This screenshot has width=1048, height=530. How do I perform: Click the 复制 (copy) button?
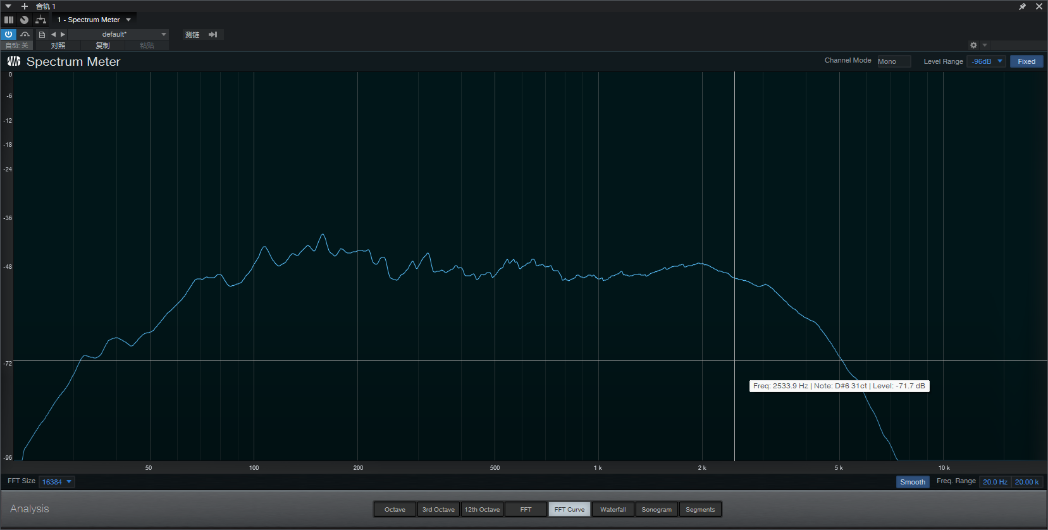(102, 46)
